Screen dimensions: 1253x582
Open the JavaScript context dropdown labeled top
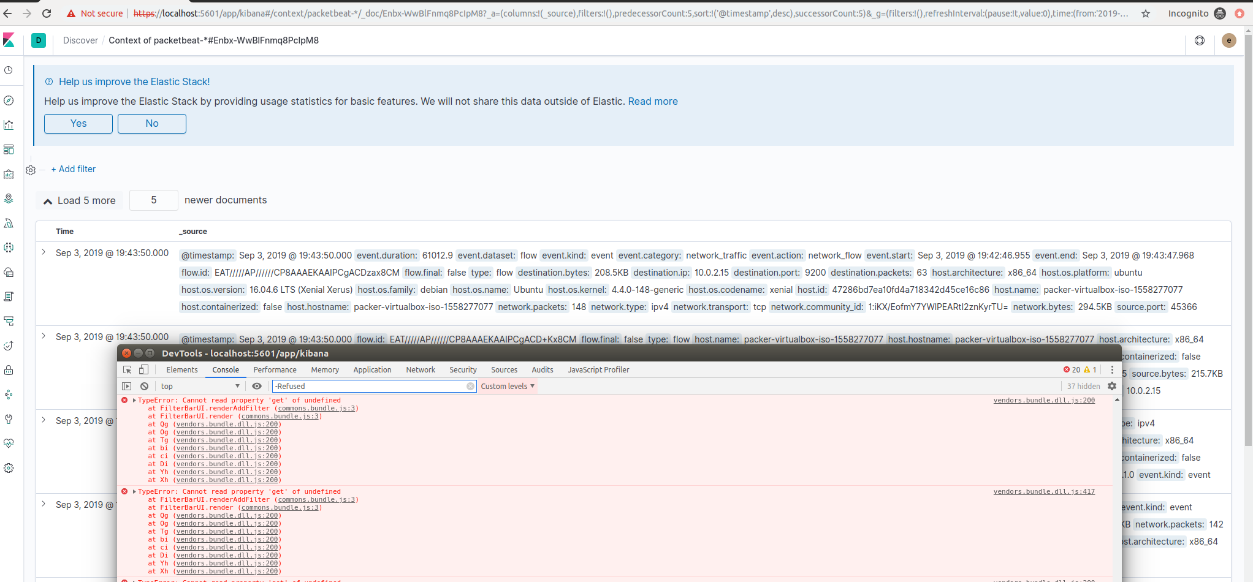click(x=196, y=386)
